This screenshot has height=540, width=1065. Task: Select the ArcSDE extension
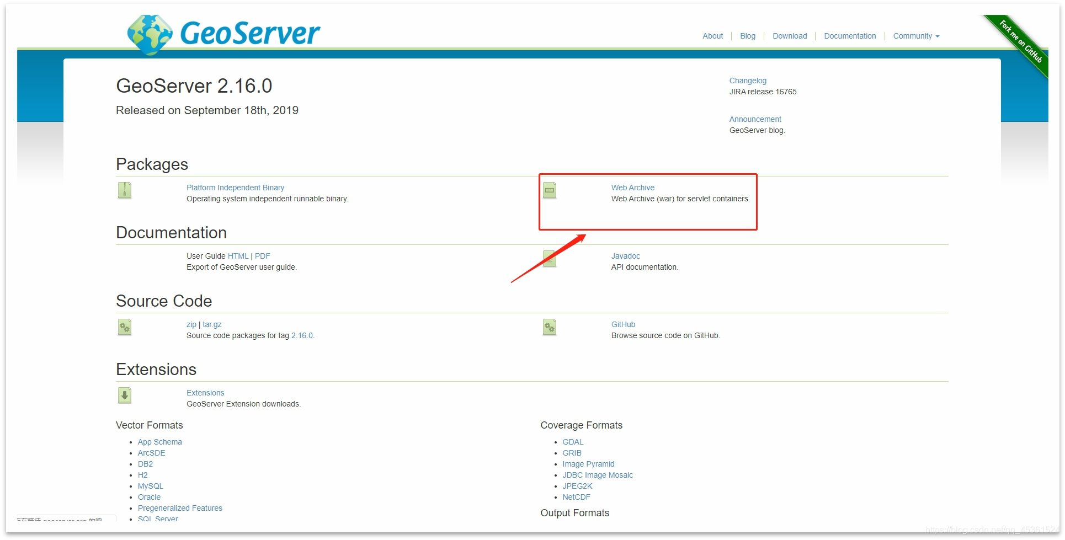151,453
